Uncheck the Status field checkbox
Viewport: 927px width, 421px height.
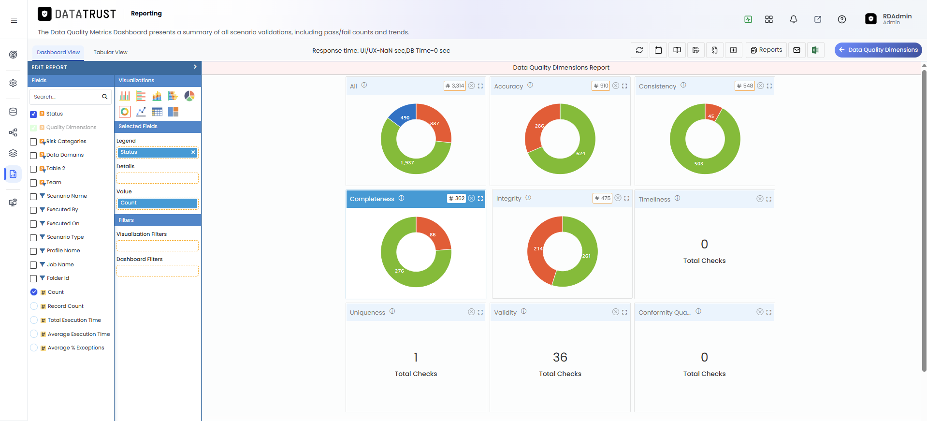point(33,115)
